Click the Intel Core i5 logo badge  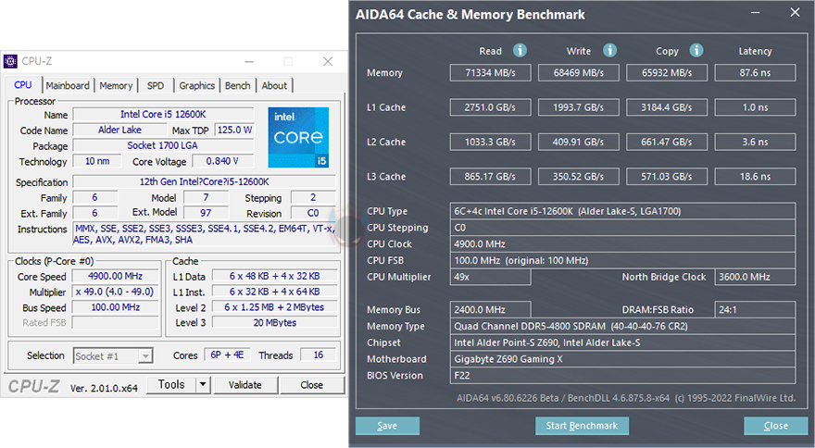click(x=298, y=137)
